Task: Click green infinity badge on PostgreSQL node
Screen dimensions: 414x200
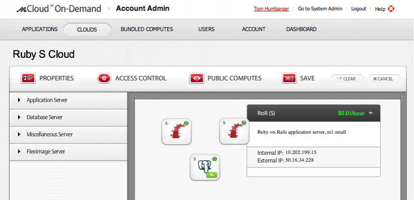Action: (211, 175)
